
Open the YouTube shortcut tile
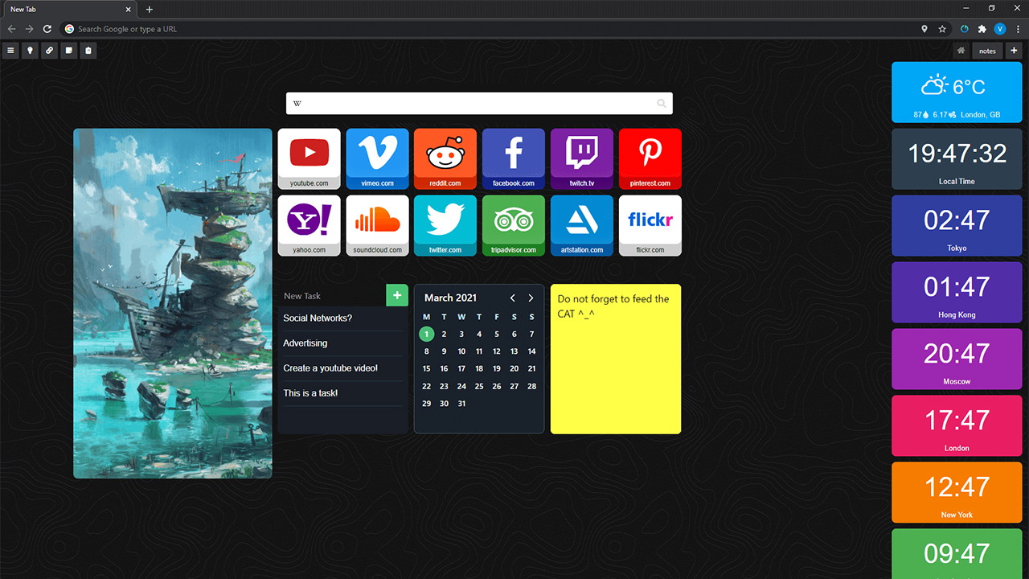pyautogui.click(x=310, y=159)
